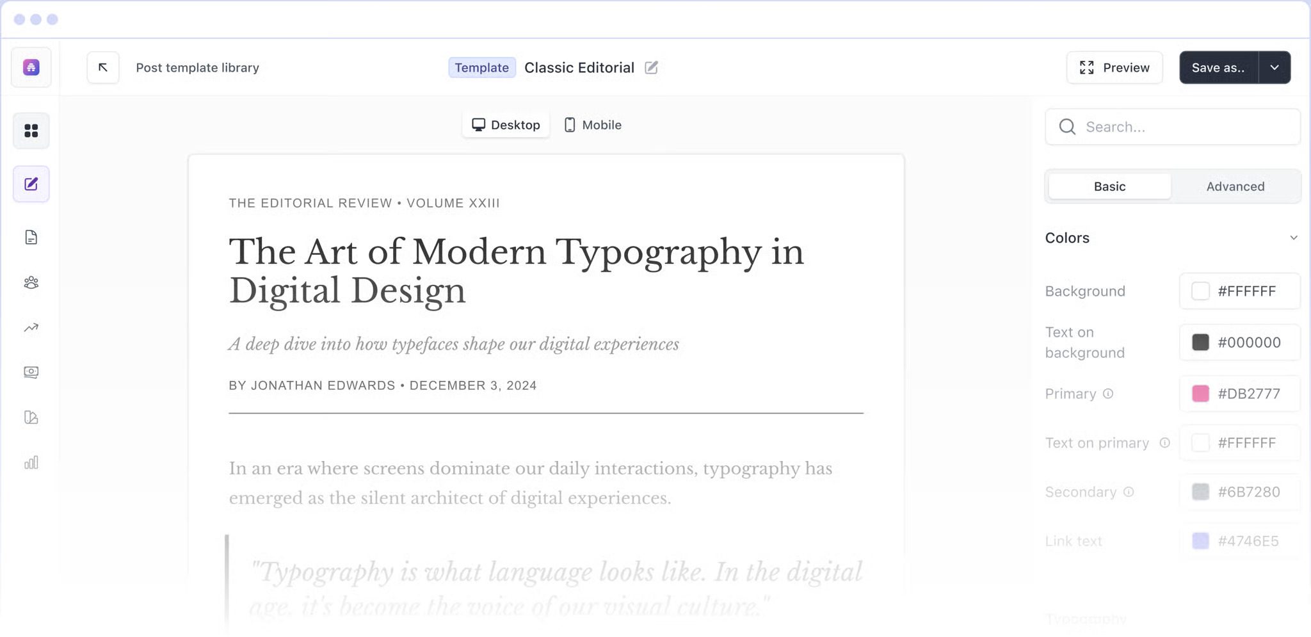Select the Basic settings tab

[x=1109, y=186]
